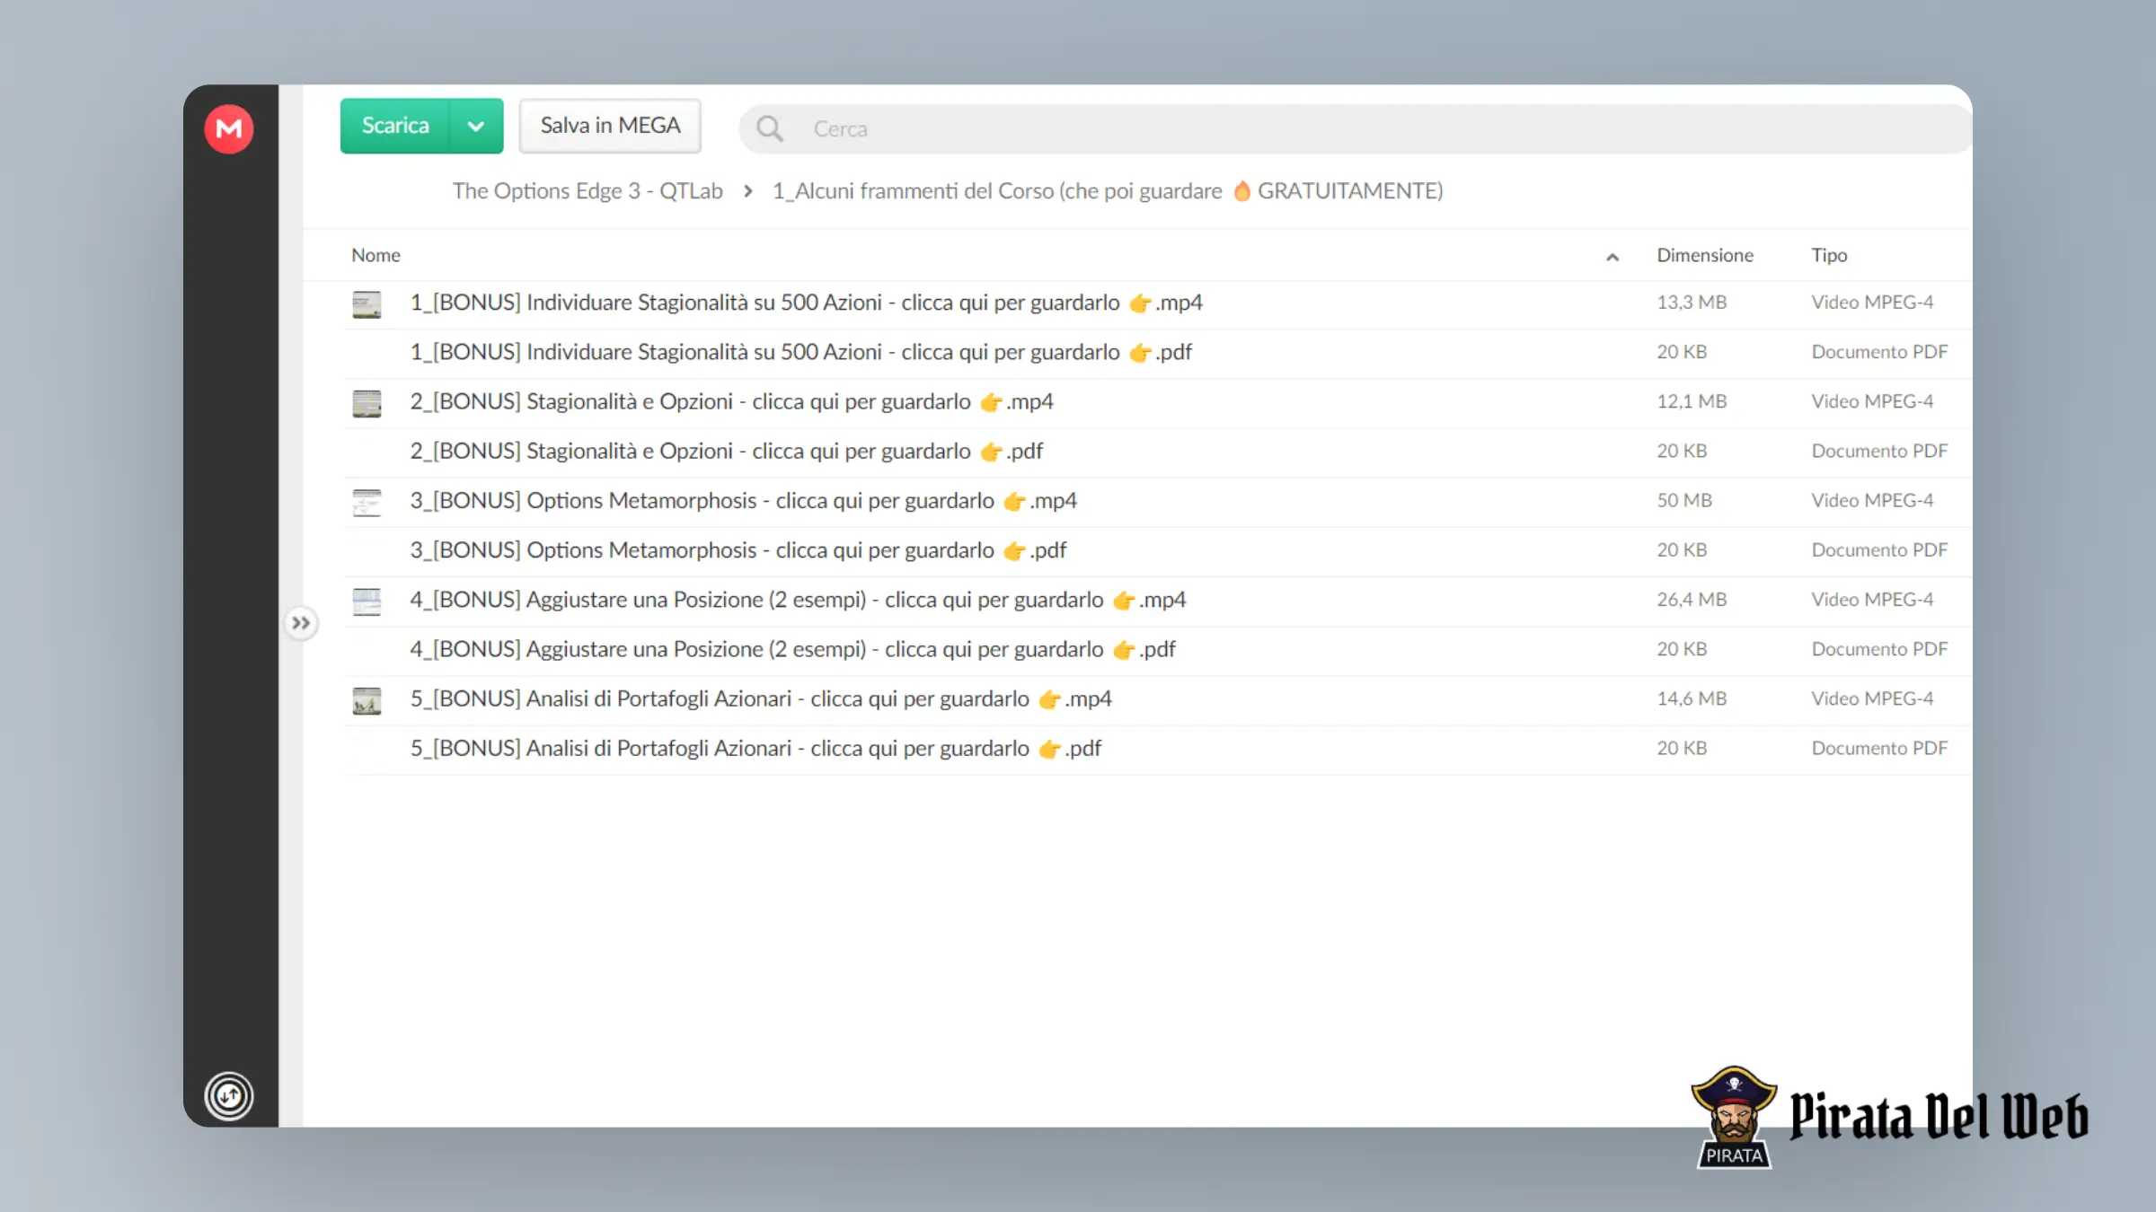Select thumbnail of 4_[BONUS] Aggiustare una Posizione mp4

pos(367,602)
